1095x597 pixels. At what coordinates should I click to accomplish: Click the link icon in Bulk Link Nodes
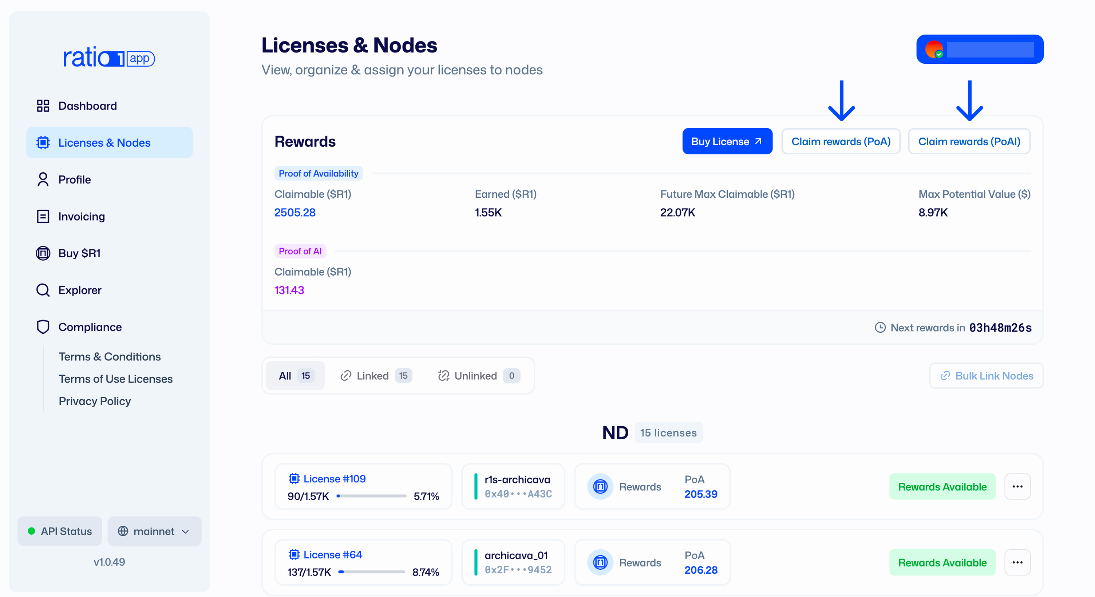945,376
